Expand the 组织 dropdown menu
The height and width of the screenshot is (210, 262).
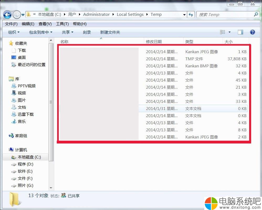(x=14, y=32)
